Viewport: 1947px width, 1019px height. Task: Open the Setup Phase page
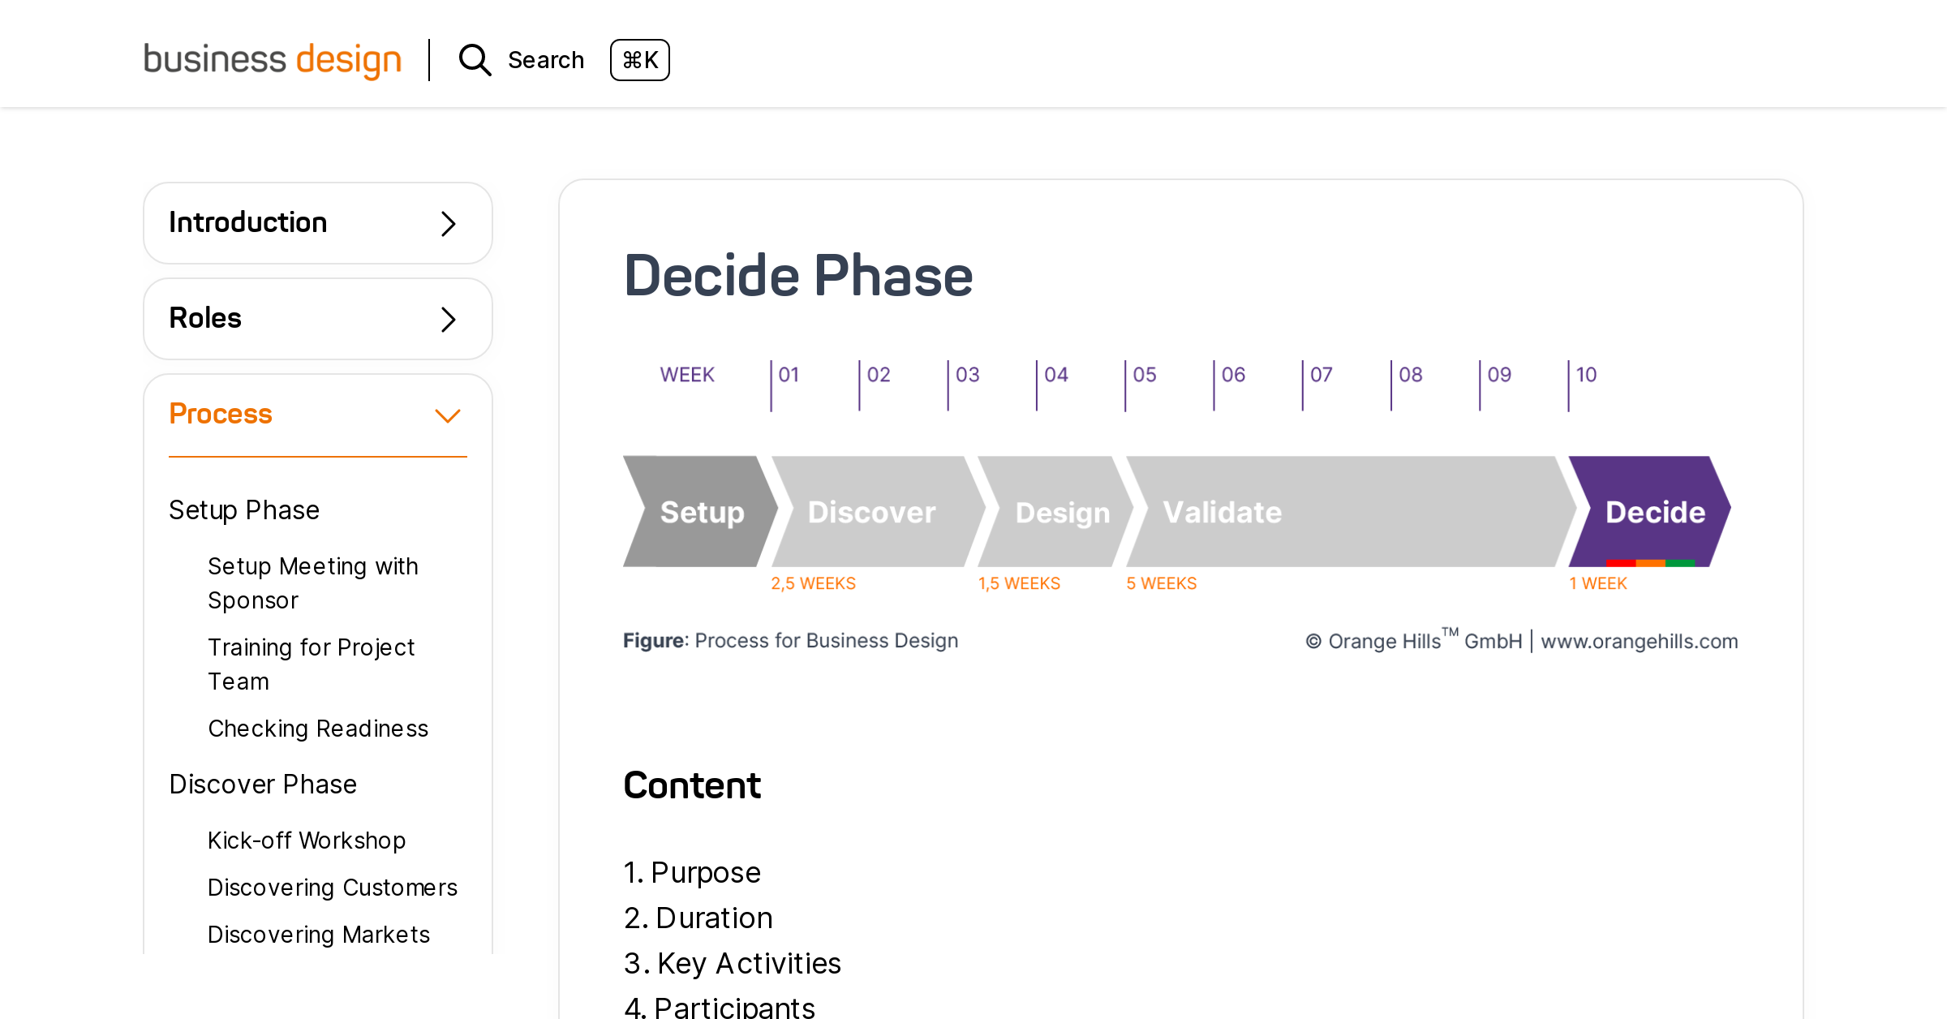tap(243, 509)
